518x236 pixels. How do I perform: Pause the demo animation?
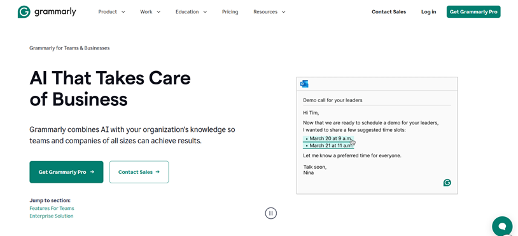point(271,213)
